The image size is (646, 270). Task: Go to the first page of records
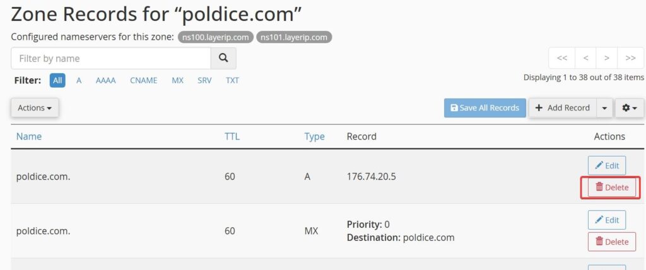pos(561,58)
